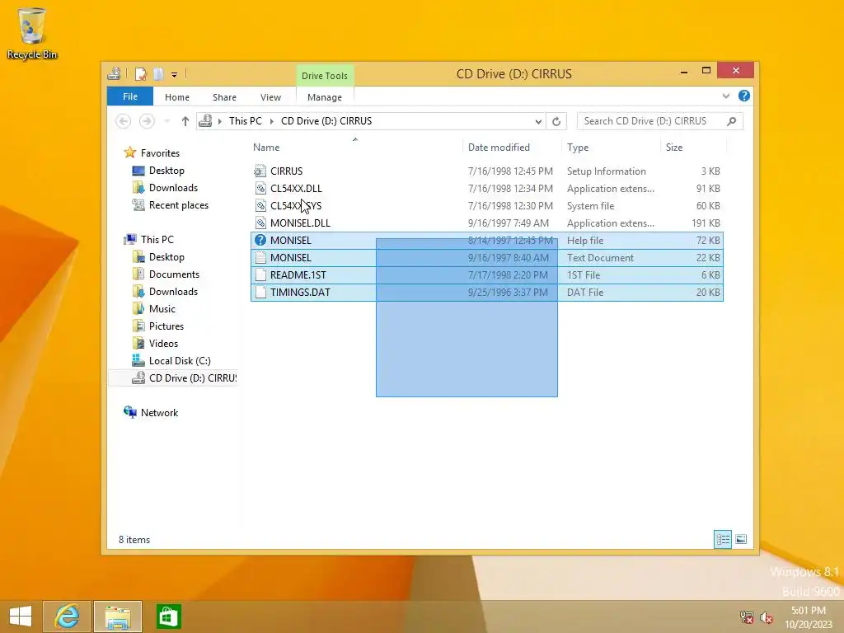Switch to the Share ribbon tab
The image size is (844, 633).
click(x=224, y=97)
